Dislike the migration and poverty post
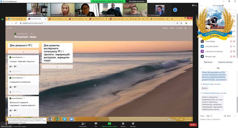 15,66
